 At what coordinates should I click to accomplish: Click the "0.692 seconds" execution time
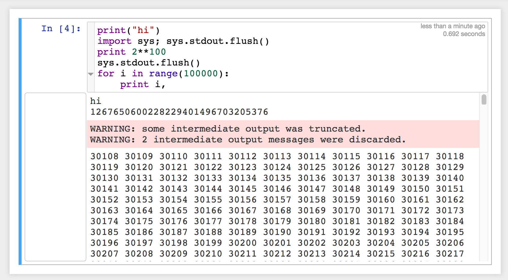click(x=464, y=34)
